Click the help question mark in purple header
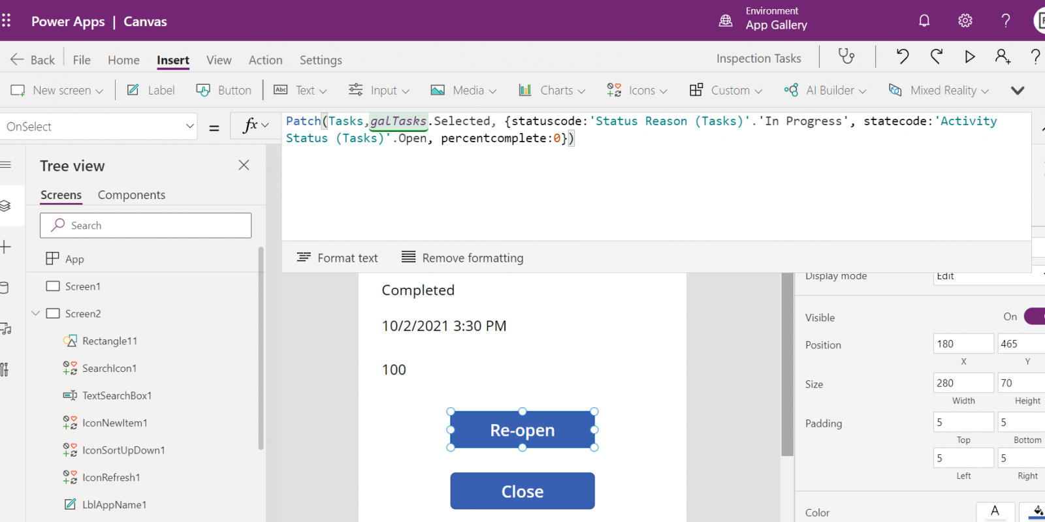 click(1006, 21)
